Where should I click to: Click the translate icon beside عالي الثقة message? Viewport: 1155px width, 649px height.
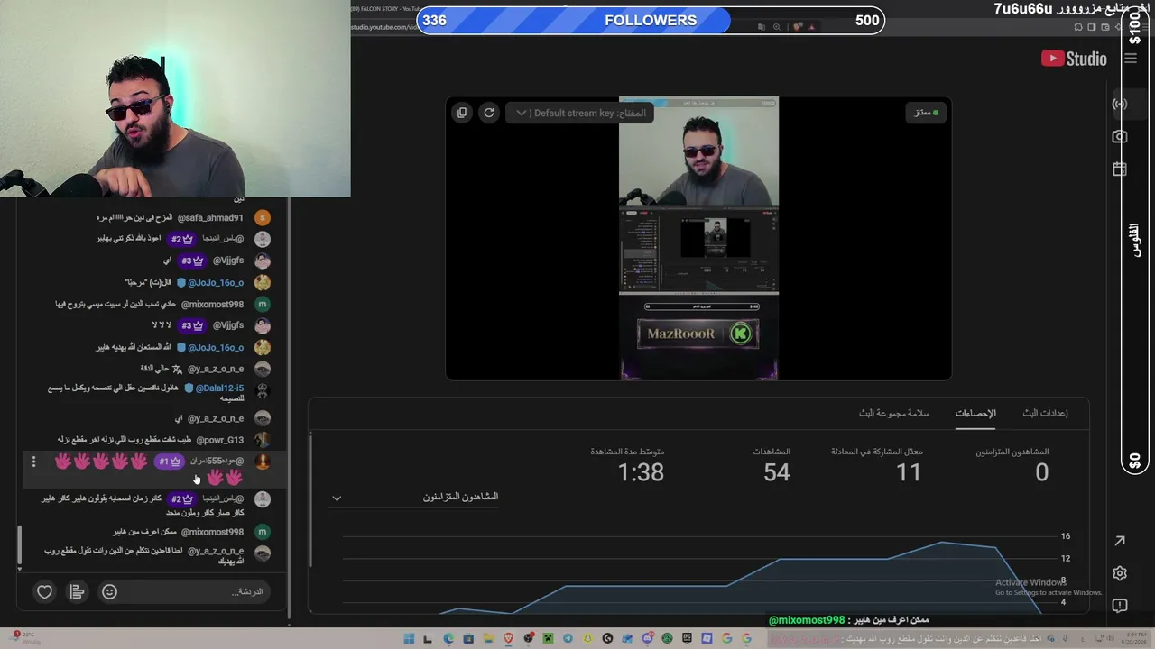coord(178,370)
